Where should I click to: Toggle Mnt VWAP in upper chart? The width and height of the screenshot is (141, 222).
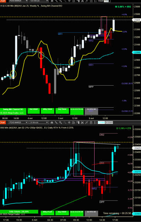pos(34,111)
